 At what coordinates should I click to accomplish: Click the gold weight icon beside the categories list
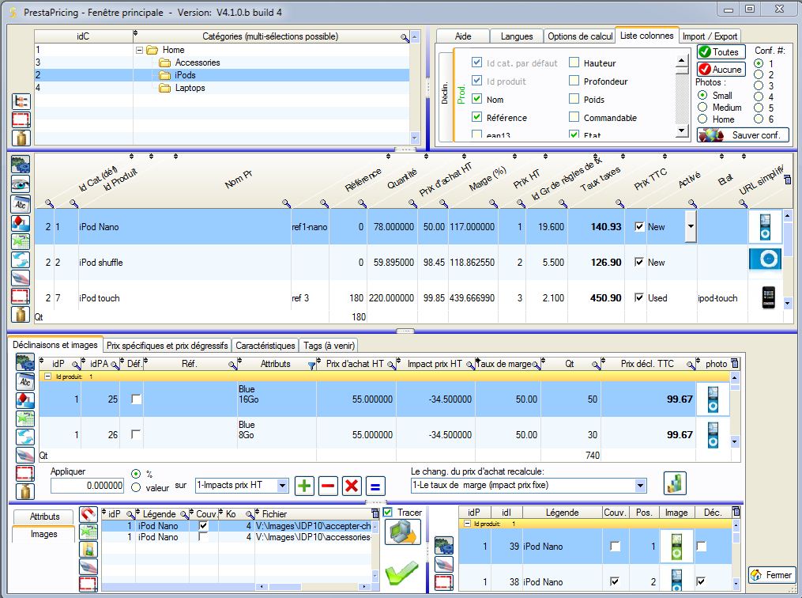(x=21, y=138)
